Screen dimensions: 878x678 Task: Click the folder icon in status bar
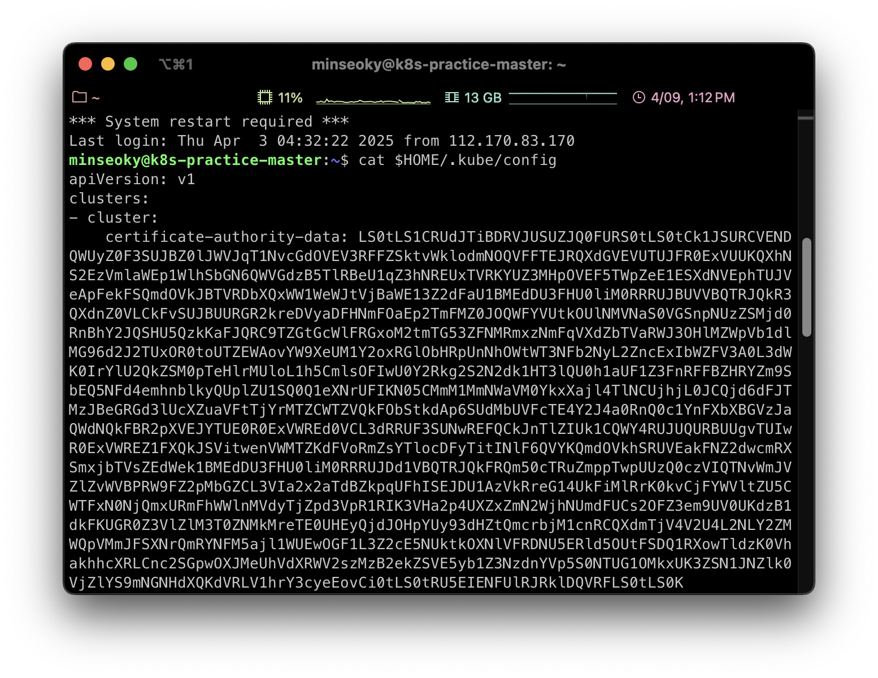click(x=80, y=97)
